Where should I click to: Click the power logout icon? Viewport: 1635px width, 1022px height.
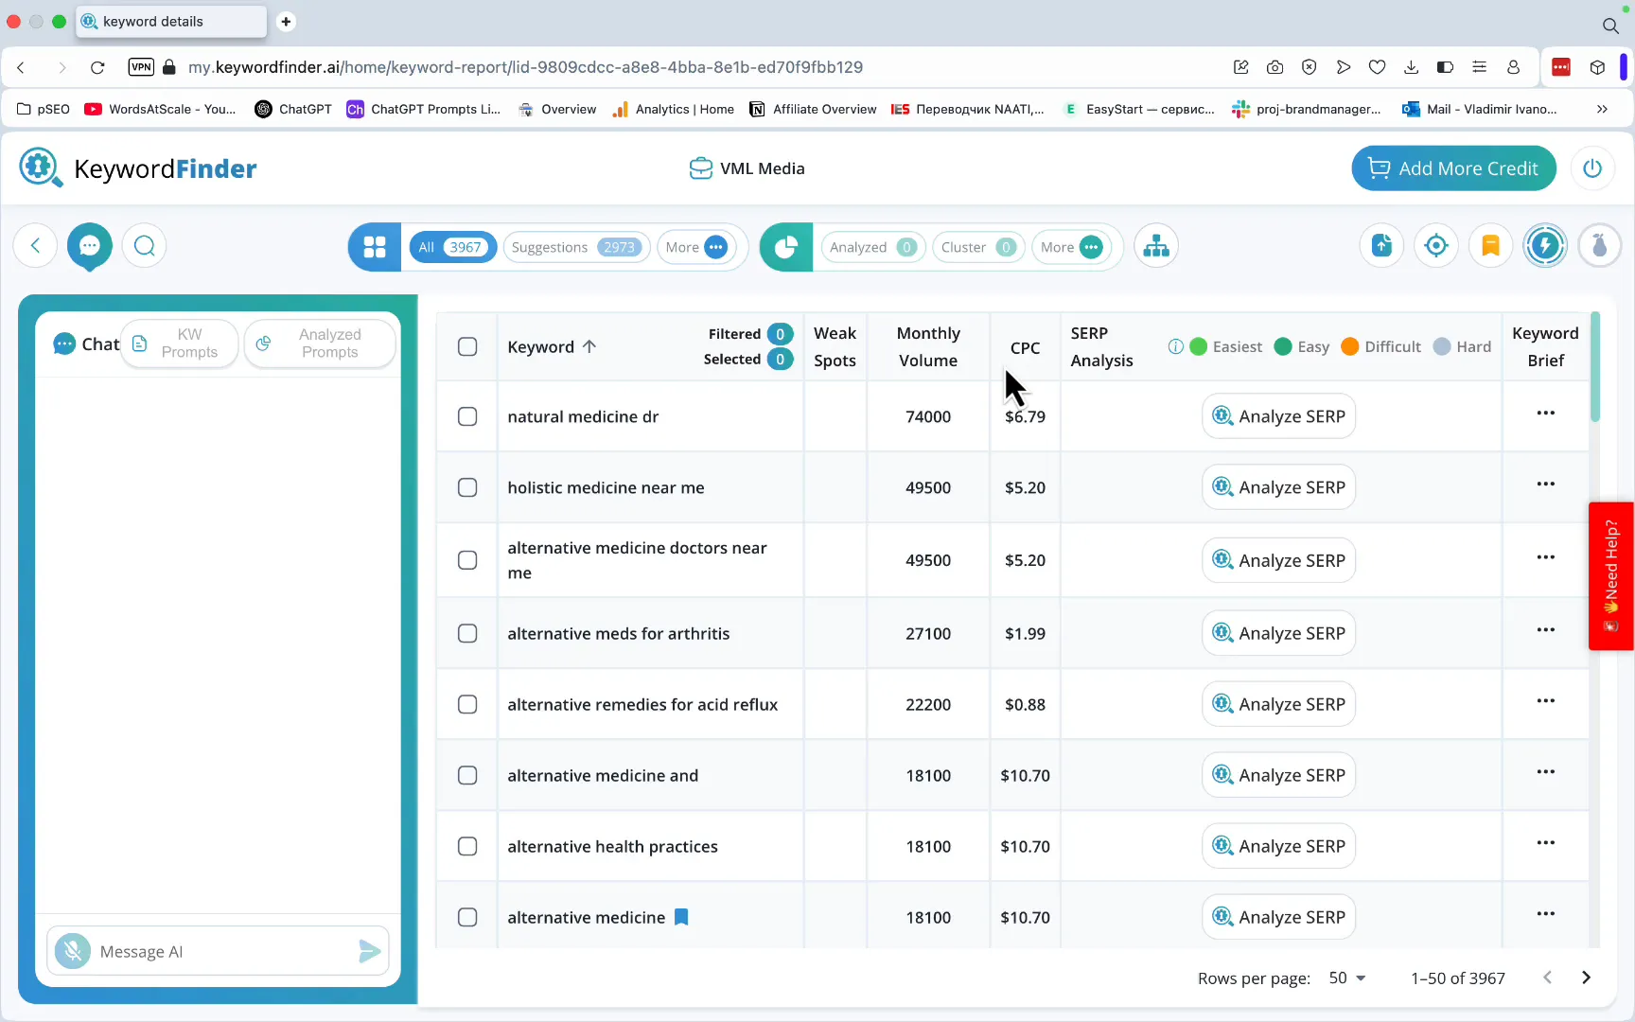click(1592, 168)
